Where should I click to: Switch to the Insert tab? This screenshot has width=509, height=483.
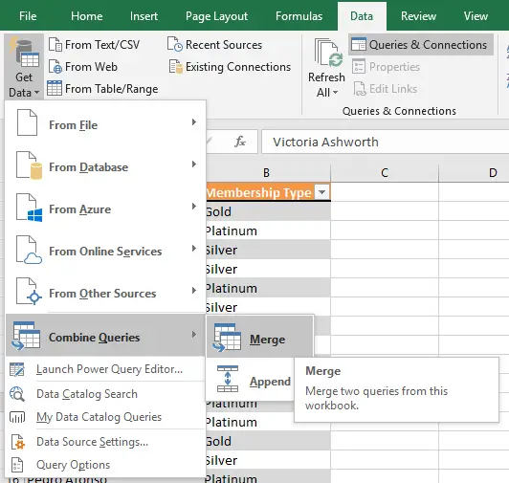coord(144,16)
